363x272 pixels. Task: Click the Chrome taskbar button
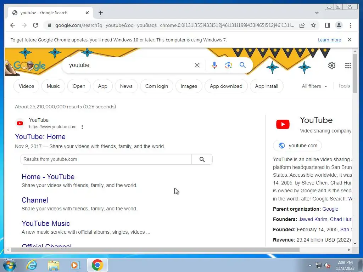click(97, 265)
